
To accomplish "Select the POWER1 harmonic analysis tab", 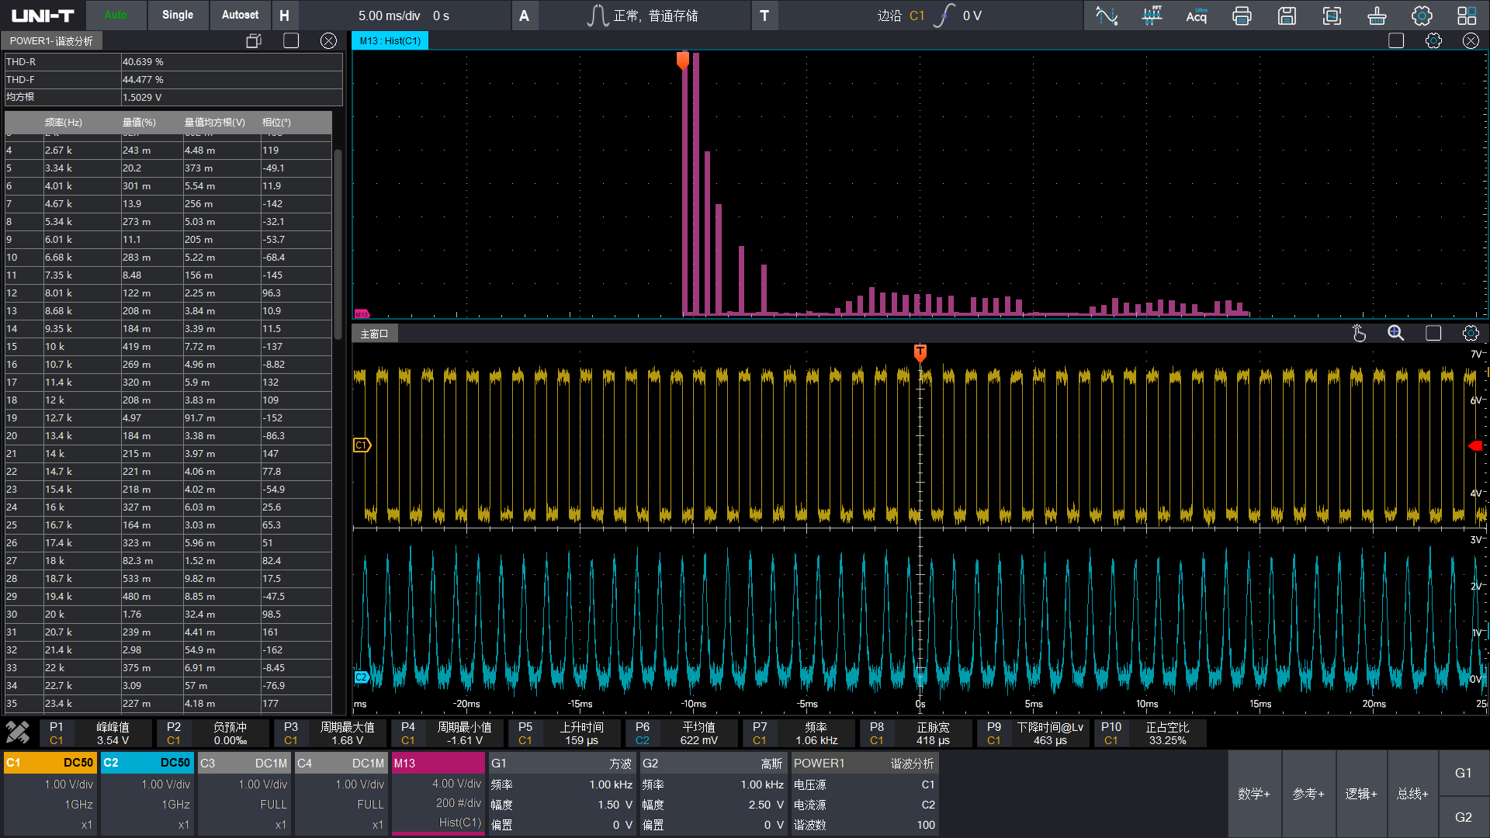I will 51,41.
